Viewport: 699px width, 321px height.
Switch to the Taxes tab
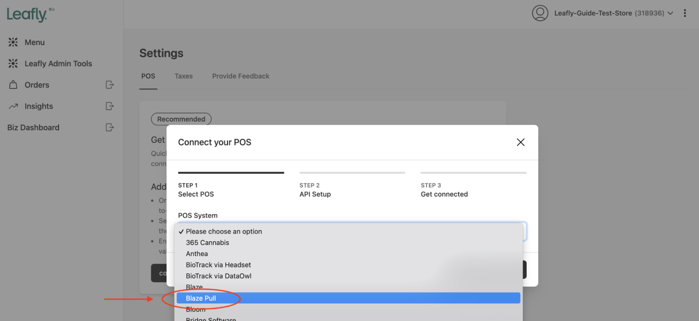point(183,76)
